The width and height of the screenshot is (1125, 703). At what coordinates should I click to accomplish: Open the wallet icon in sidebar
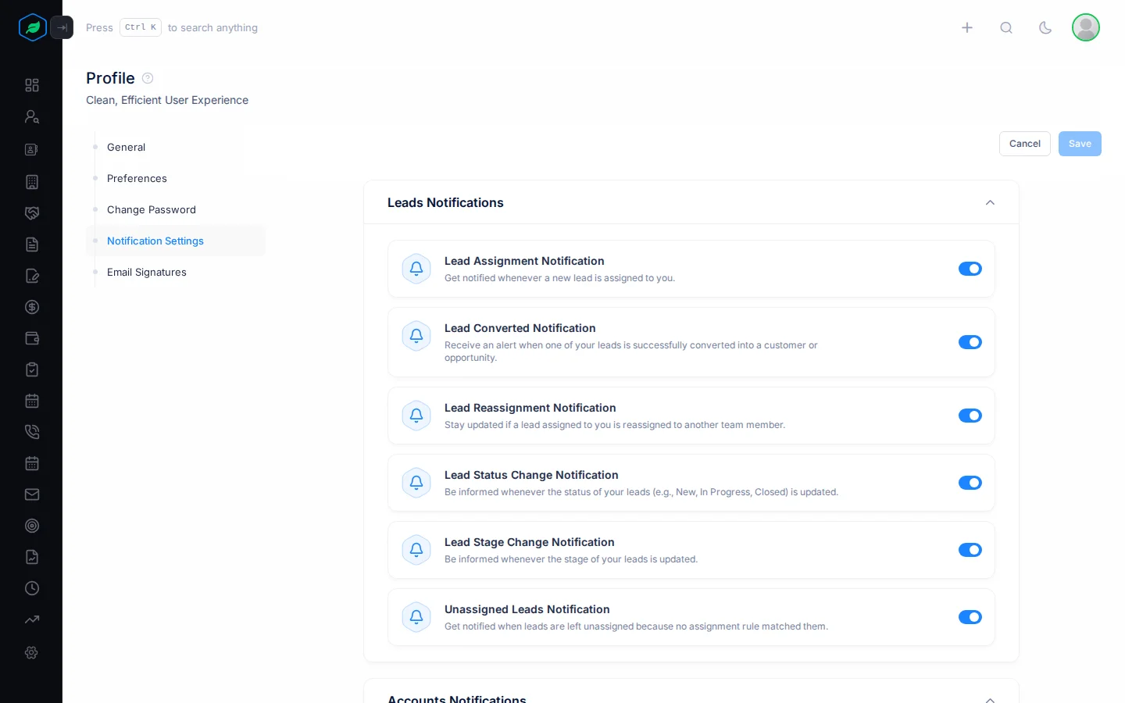point(32,338)
